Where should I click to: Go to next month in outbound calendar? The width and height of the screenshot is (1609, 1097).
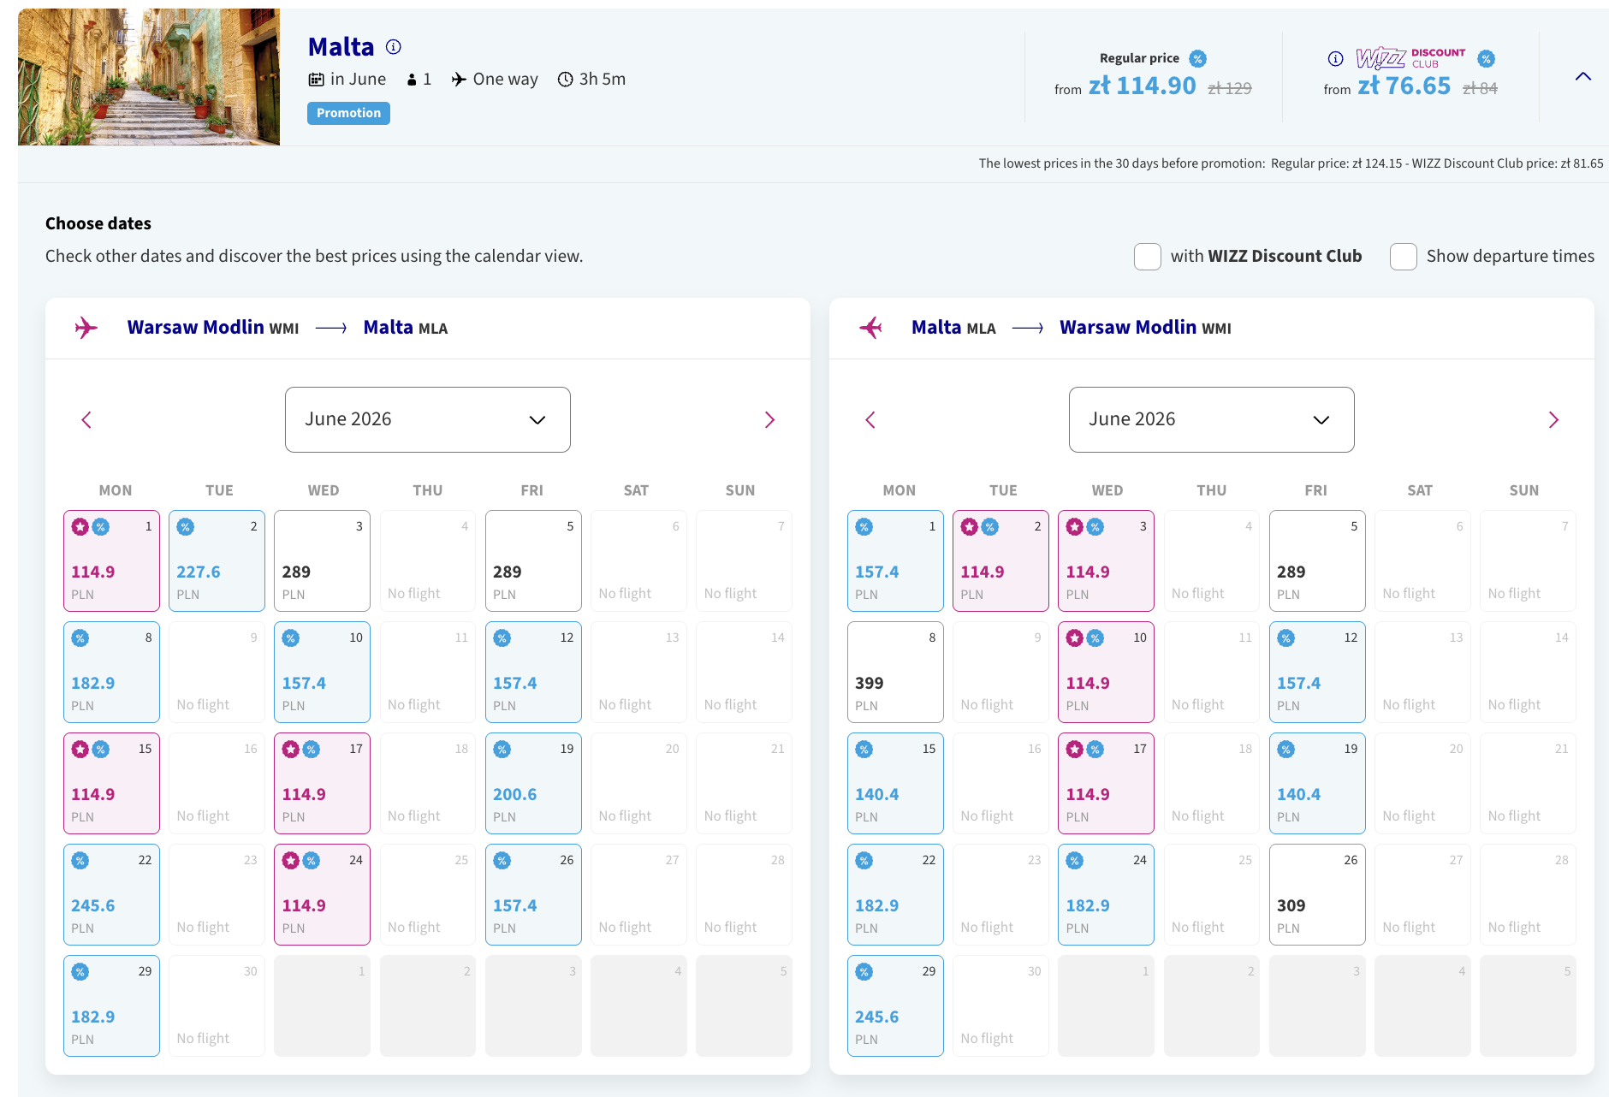pos(769,419)
